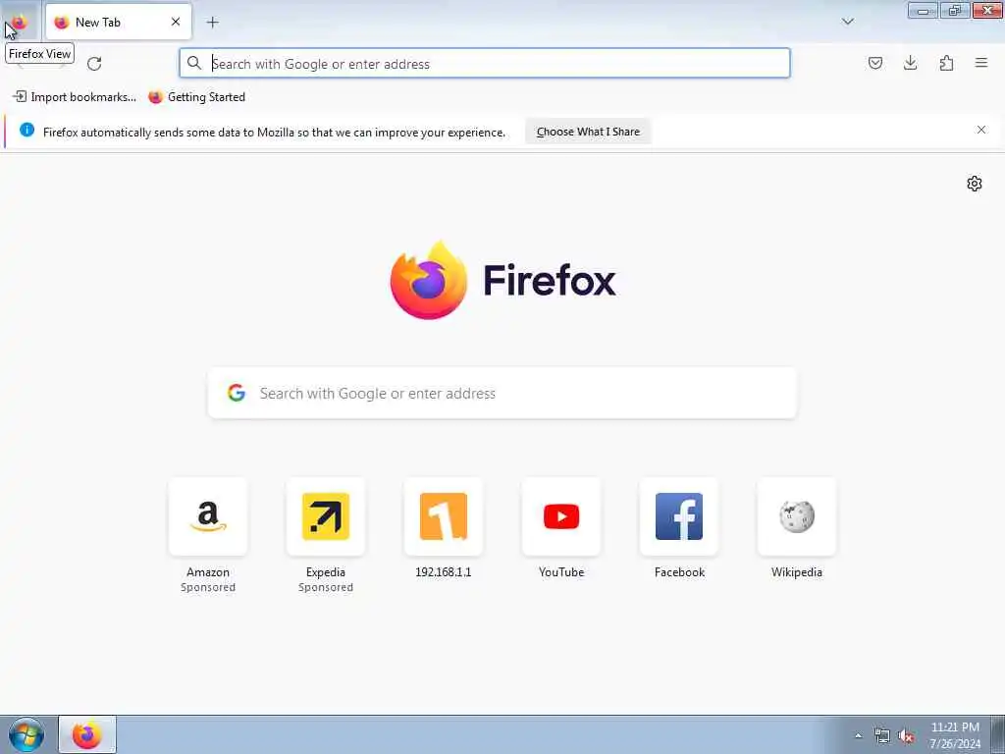
Task: Click Import bookmarks in the bookmarks toolbar
Action: tap(75, 97)
